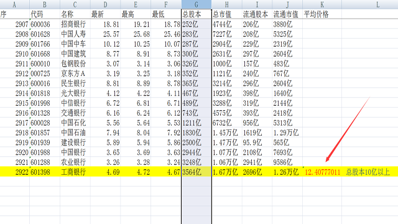
Task: Click the 代码 header cell
Action: (45, 14)
